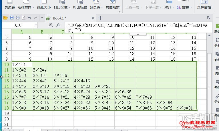
Task: Select column A header
Action: (x=22, y=32)
